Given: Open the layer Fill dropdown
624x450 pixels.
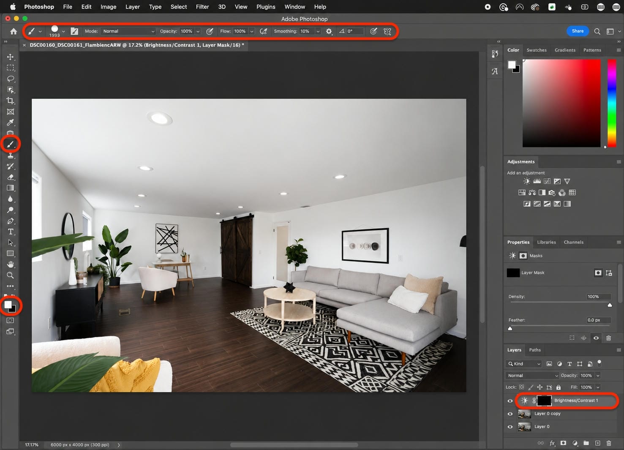Looking at the screenshot, I should click(x=598, y=387).
